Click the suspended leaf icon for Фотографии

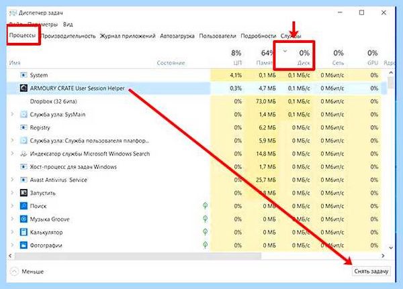[x=205, y=245]
